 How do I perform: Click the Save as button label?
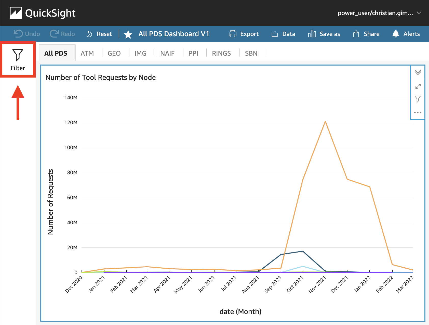(330, 34)
